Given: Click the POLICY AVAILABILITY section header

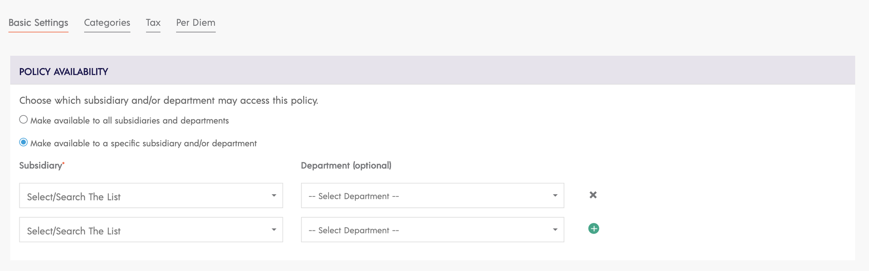Looking at the screenshot, I should coord(433,70).
